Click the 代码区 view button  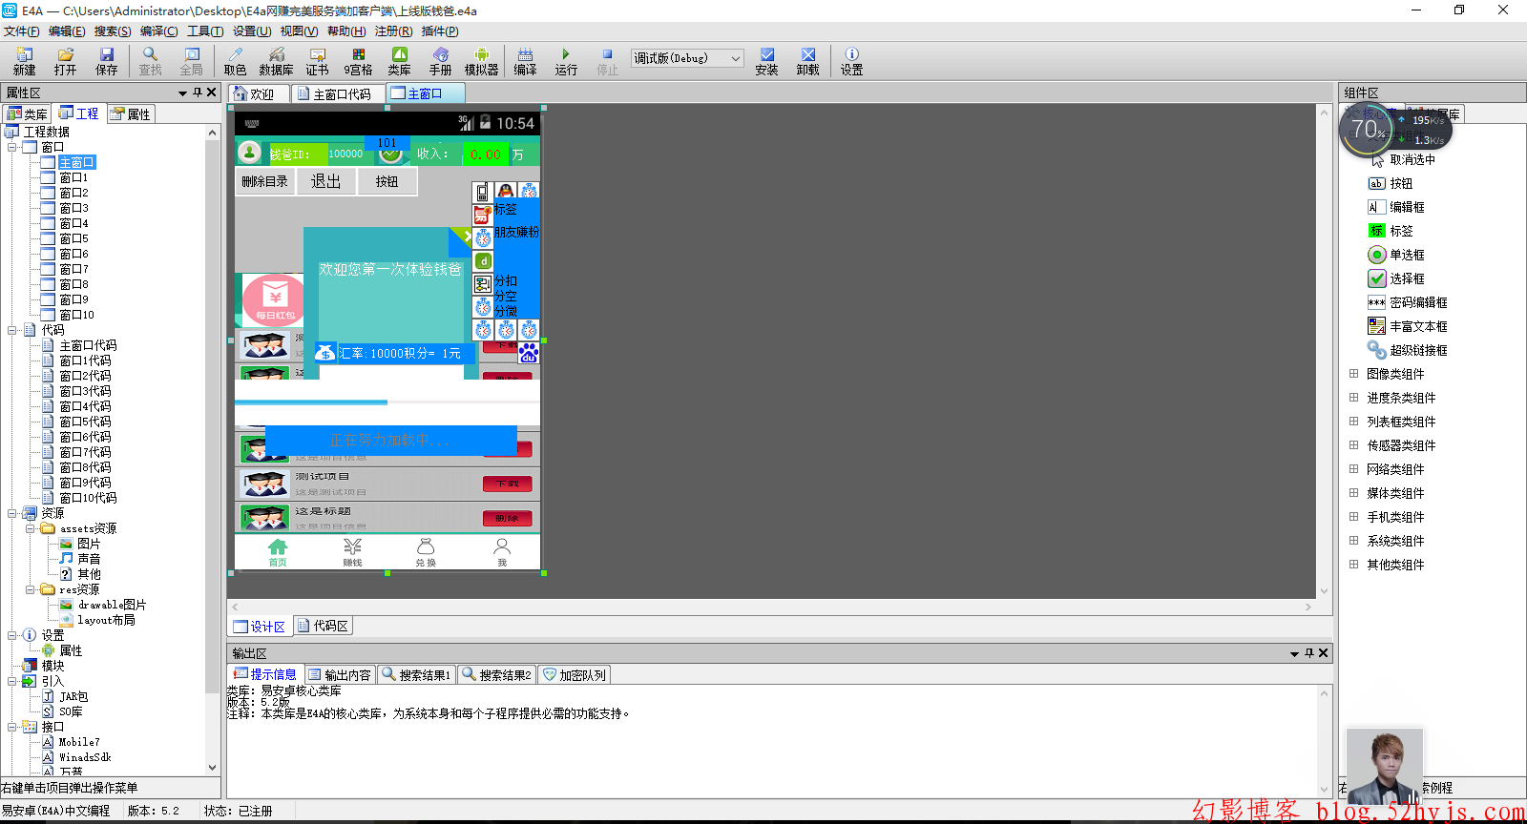pyautogui.click(x=324, y=627)
